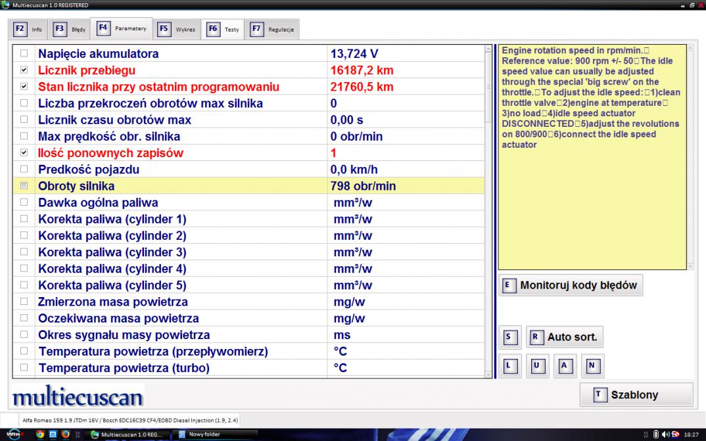Click the parameter list vertical scrollbar
Image resolution: width=706 pixels, height=441 pixels.
tap(488, 210)
